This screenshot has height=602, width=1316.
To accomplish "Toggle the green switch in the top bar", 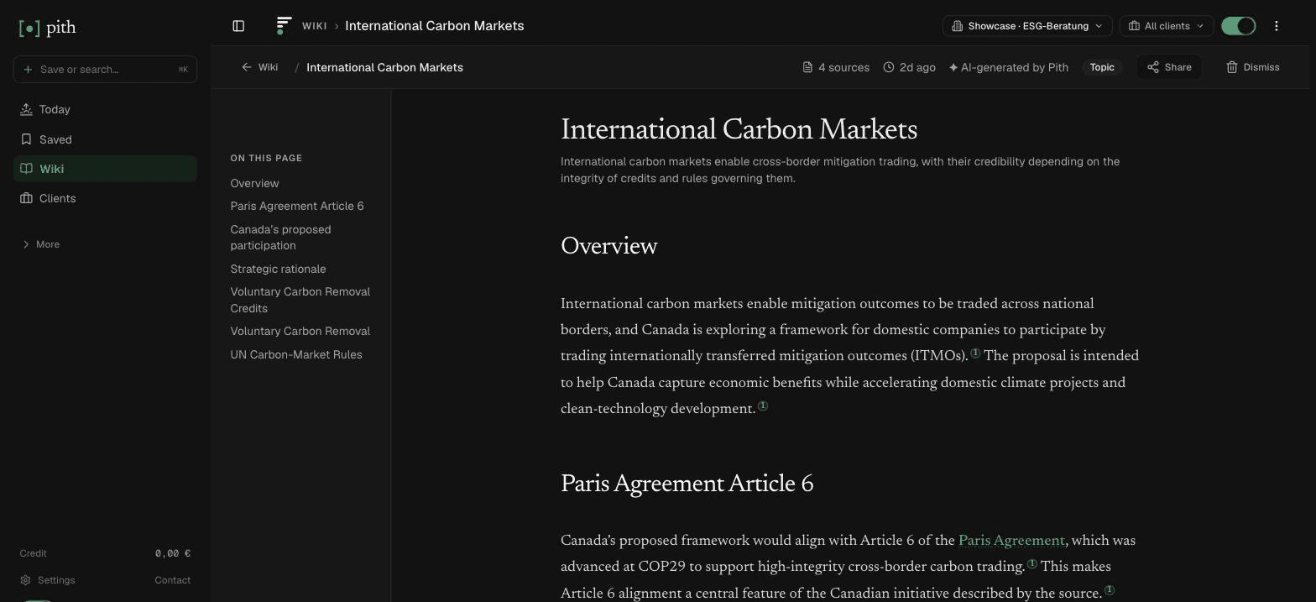I will coord(1238,26).
